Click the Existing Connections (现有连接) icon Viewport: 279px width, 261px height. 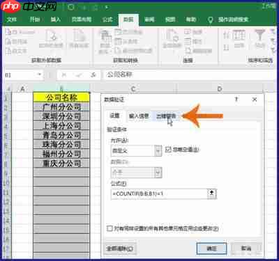click(x=79, y=35)
